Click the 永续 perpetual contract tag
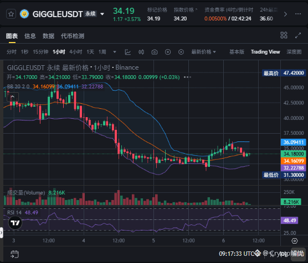This screenshot has width=308, height=263. pos(90,14)
